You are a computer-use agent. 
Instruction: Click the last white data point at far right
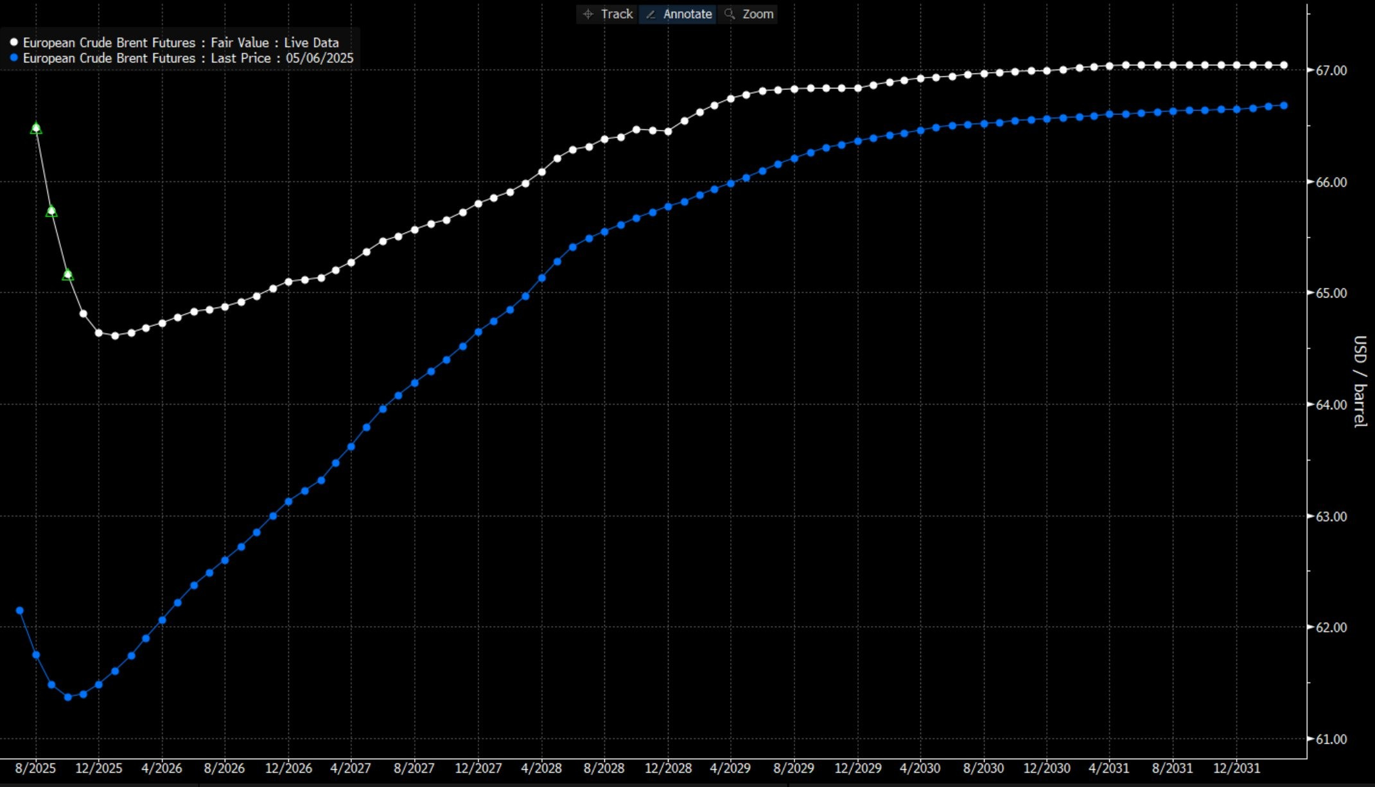[x=1284, y=65]
